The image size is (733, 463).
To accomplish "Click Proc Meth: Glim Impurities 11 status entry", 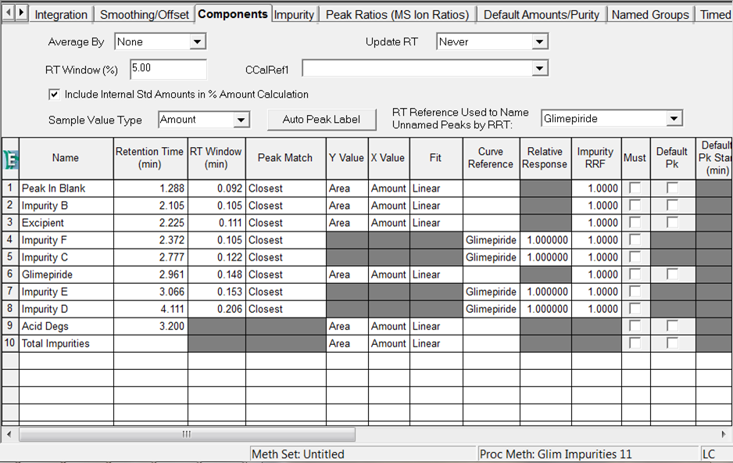I will point(588,454).
